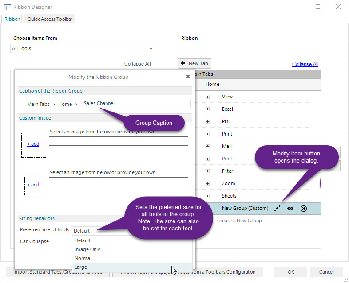Edit New Group (Custom) with pencil icon
This screenshot has height=283, width=349.
[277, 209]
